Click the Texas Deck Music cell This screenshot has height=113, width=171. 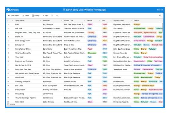(123, 69)
